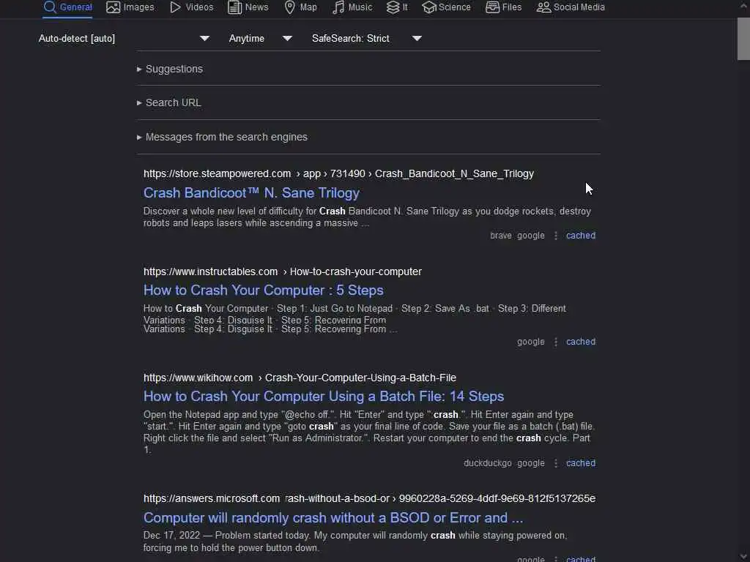Open the Anytime time range dropdown
Viewport: 750px width, 562px height.
[260, 38]
